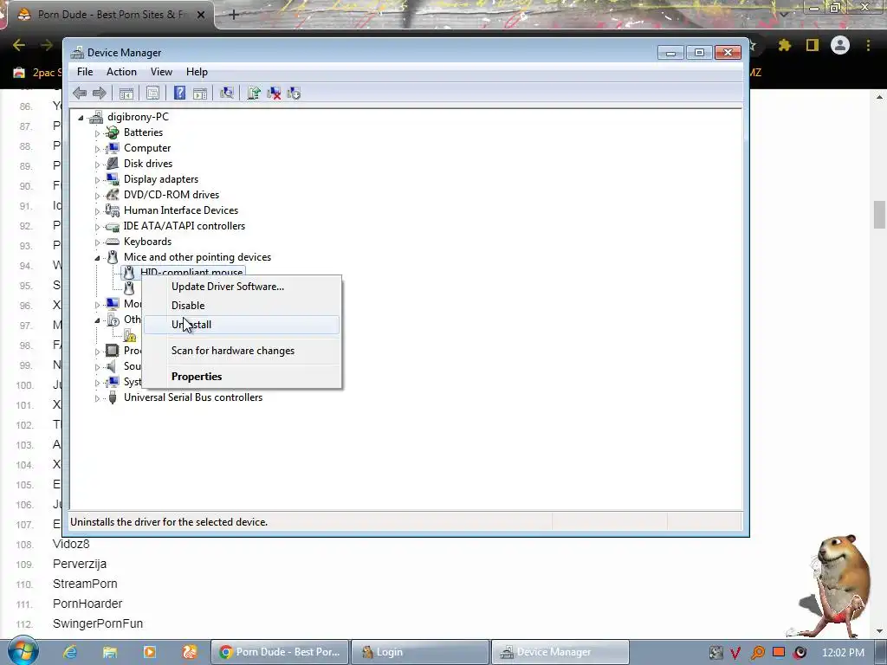Image resolution: width=887 pixels, height=665 pixels.
Task: Click the Human Interface Devices category icon
Action: click(113, 210)
